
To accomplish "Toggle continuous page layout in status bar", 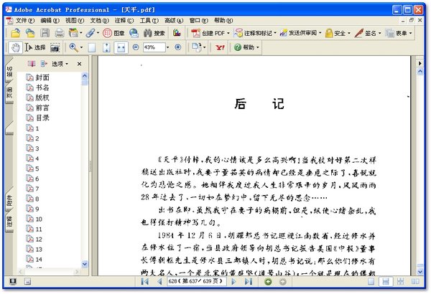I will pyautogui.click(x=386, y=281).
